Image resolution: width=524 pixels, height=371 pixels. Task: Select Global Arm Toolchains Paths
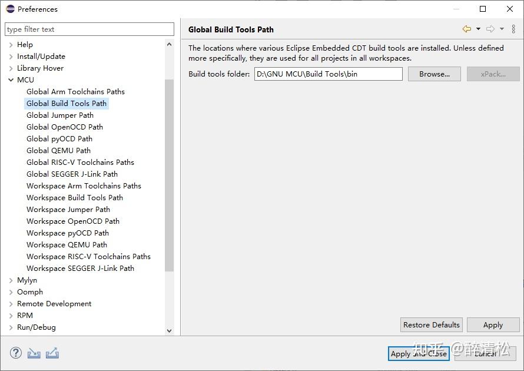75,92
